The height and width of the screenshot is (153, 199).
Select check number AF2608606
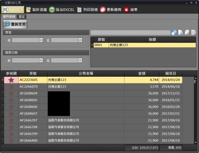point(33,107)
